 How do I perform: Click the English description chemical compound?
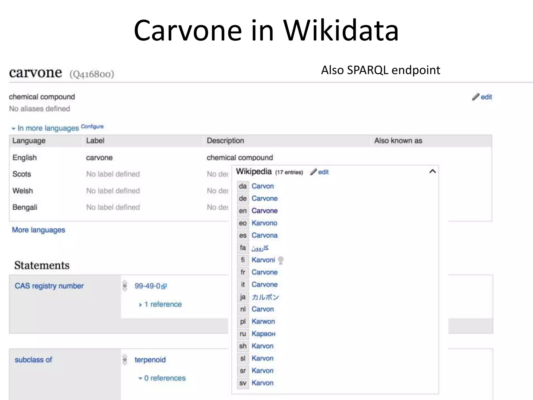pyautogui.click(x=240, y=158)
